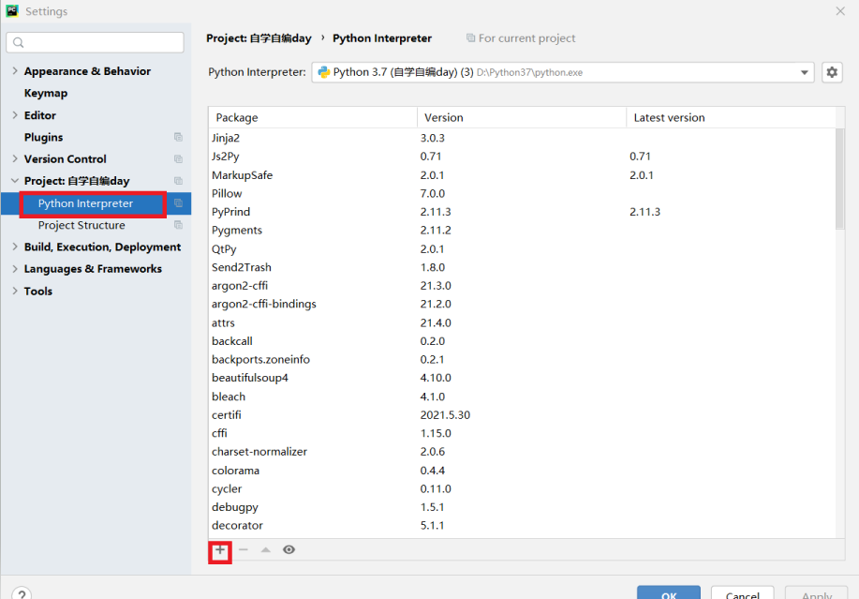Click the Cancel button
Screen dimensions: 859x599
point(742,594)
